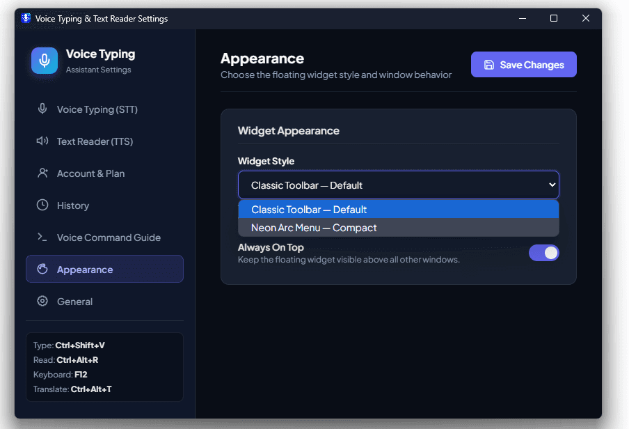Select the Appearance sidebar item

pos(104,269)
